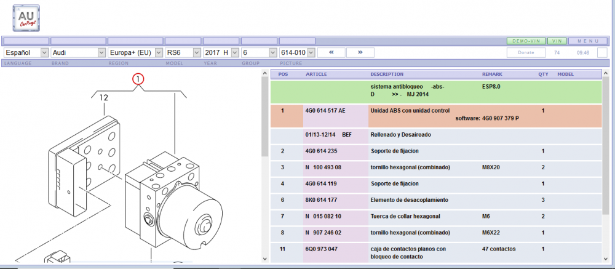The image size is (615, 269).
Task: Click the AU CarProg application logo
Action: (26, 18)
